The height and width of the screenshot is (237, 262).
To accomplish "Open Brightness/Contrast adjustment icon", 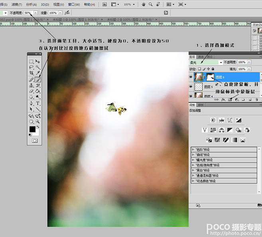I will tap(213, 120).
